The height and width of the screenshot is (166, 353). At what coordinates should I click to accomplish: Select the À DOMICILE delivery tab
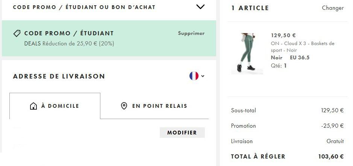pyautogui.click(x=55, y=106)
